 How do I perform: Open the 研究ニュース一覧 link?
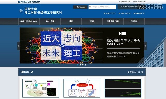135,72
